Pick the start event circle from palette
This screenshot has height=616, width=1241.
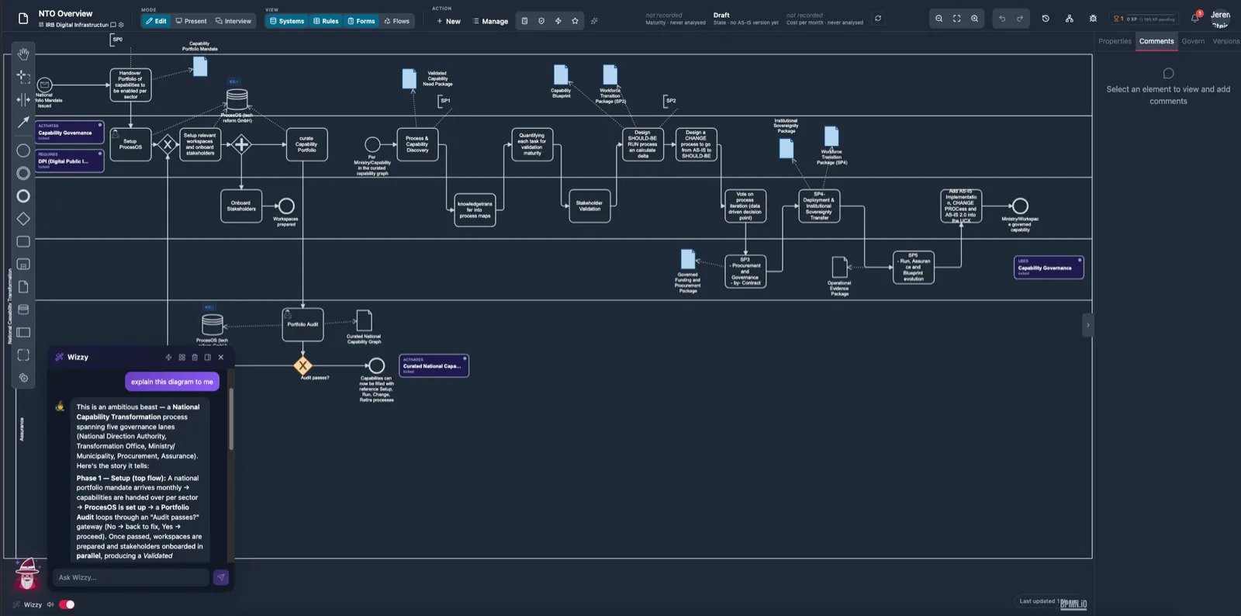pos(23,151)
